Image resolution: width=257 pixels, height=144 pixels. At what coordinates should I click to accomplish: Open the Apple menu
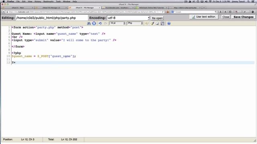tap(4, 2)
